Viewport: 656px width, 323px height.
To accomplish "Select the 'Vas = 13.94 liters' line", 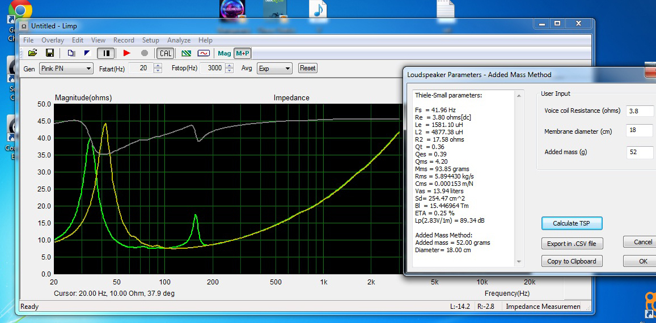I will click(440, 191).
